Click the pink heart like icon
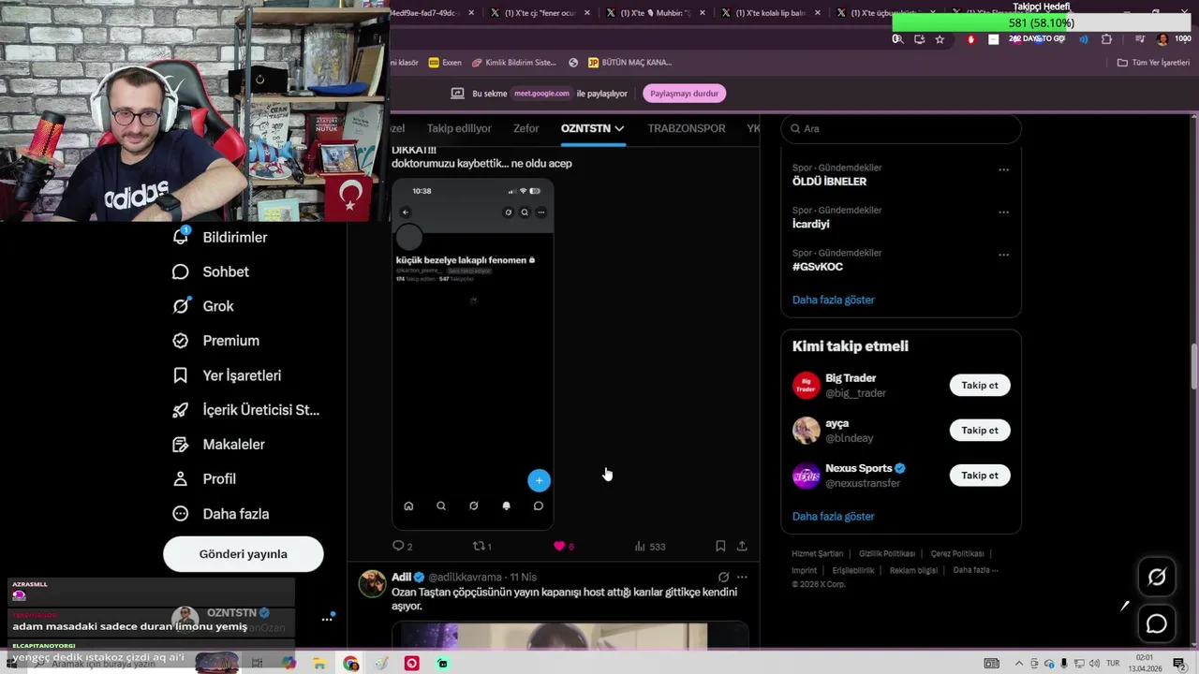 [559, 546]
